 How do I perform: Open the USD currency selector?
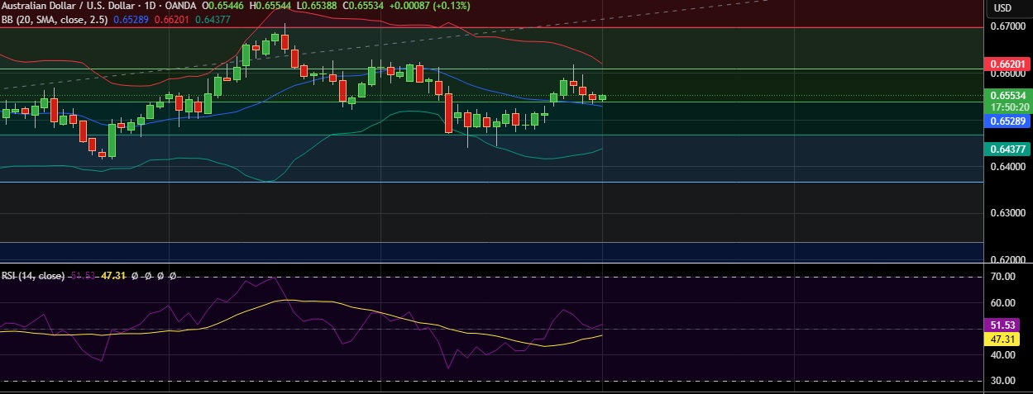(x=1002, y=8)
